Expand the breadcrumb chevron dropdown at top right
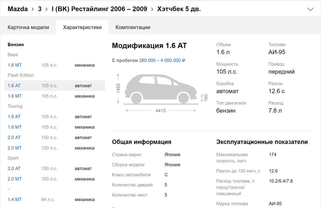The width and height of the screenshot is (321, 208). coord(310,9)
